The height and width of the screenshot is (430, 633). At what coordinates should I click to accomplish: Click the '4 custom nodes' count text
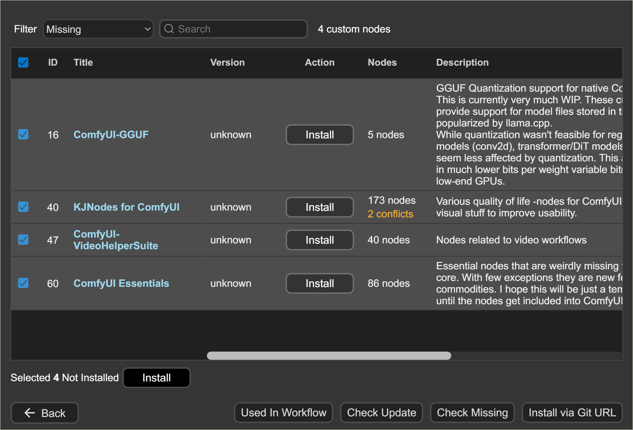(354, 29)
